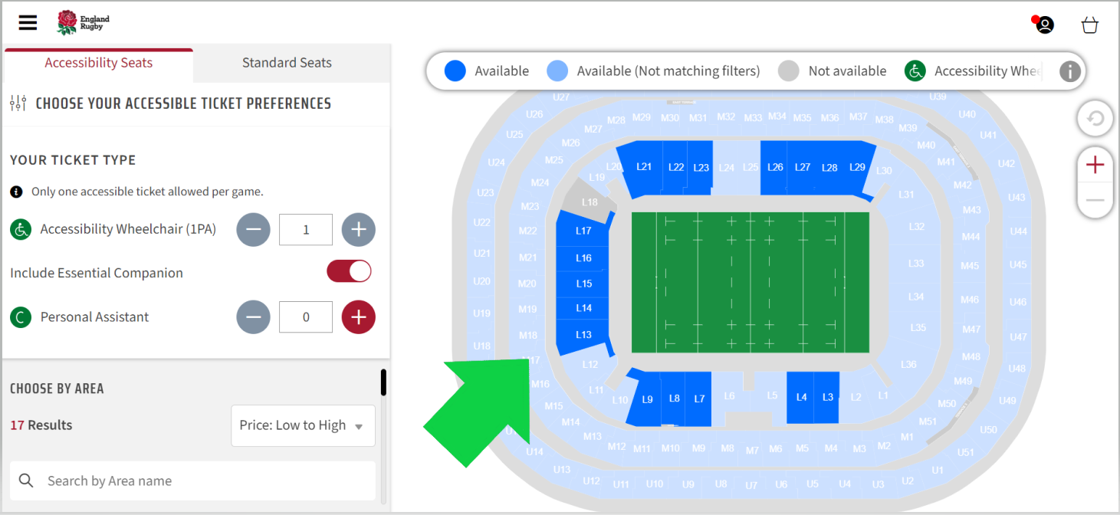Image resolution: width=1120 pixels, height=515 pixels.
Task: Choose block L9 on the stadium map
Action: tap(646, 399)
